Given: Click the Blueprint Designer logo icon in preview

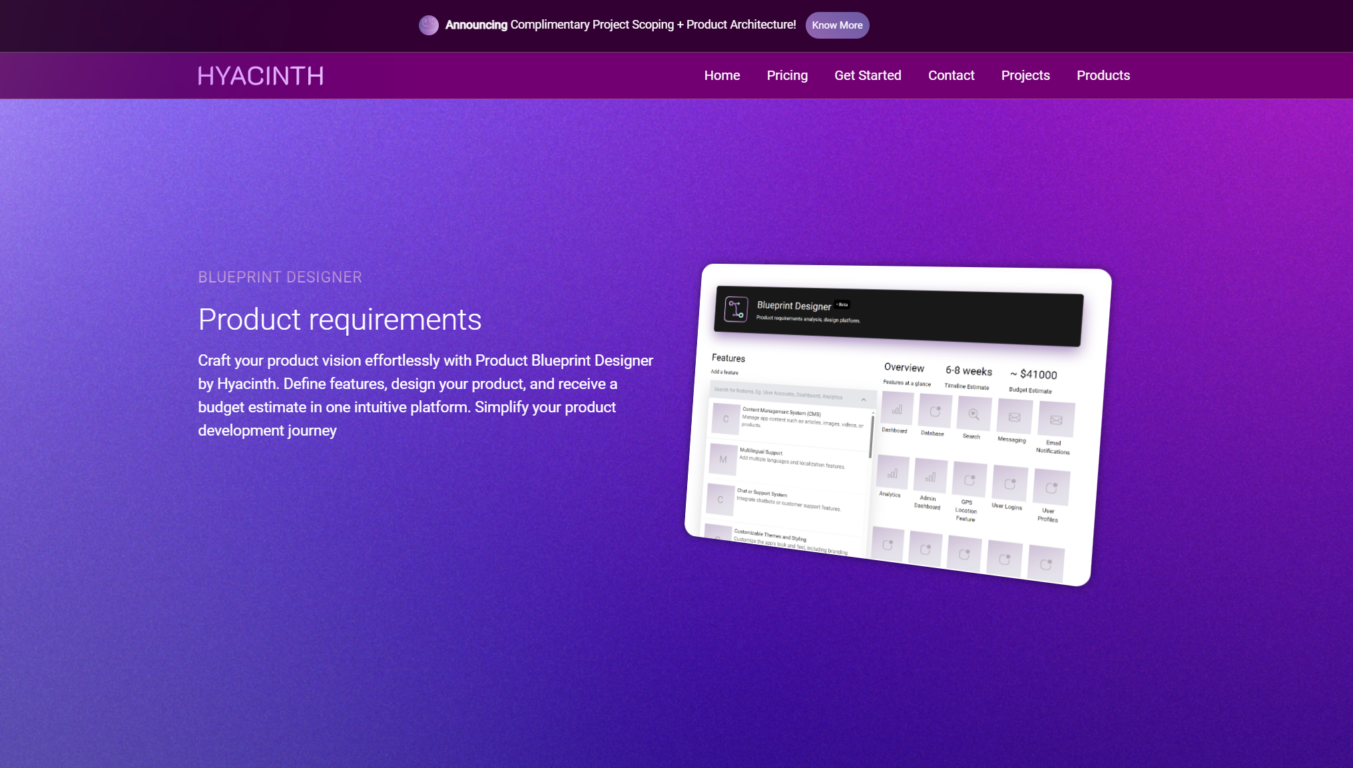Looking at the screenshot, I should click(x=736, y=309).
